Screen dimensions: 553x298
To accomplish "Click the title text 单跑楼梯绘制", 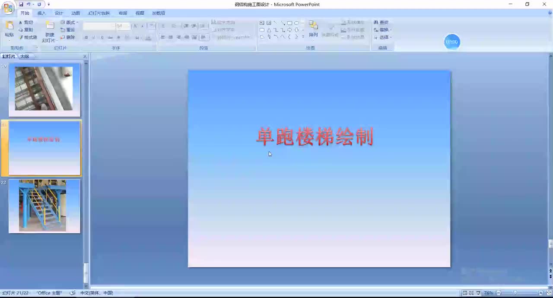I will click(315, 136).
